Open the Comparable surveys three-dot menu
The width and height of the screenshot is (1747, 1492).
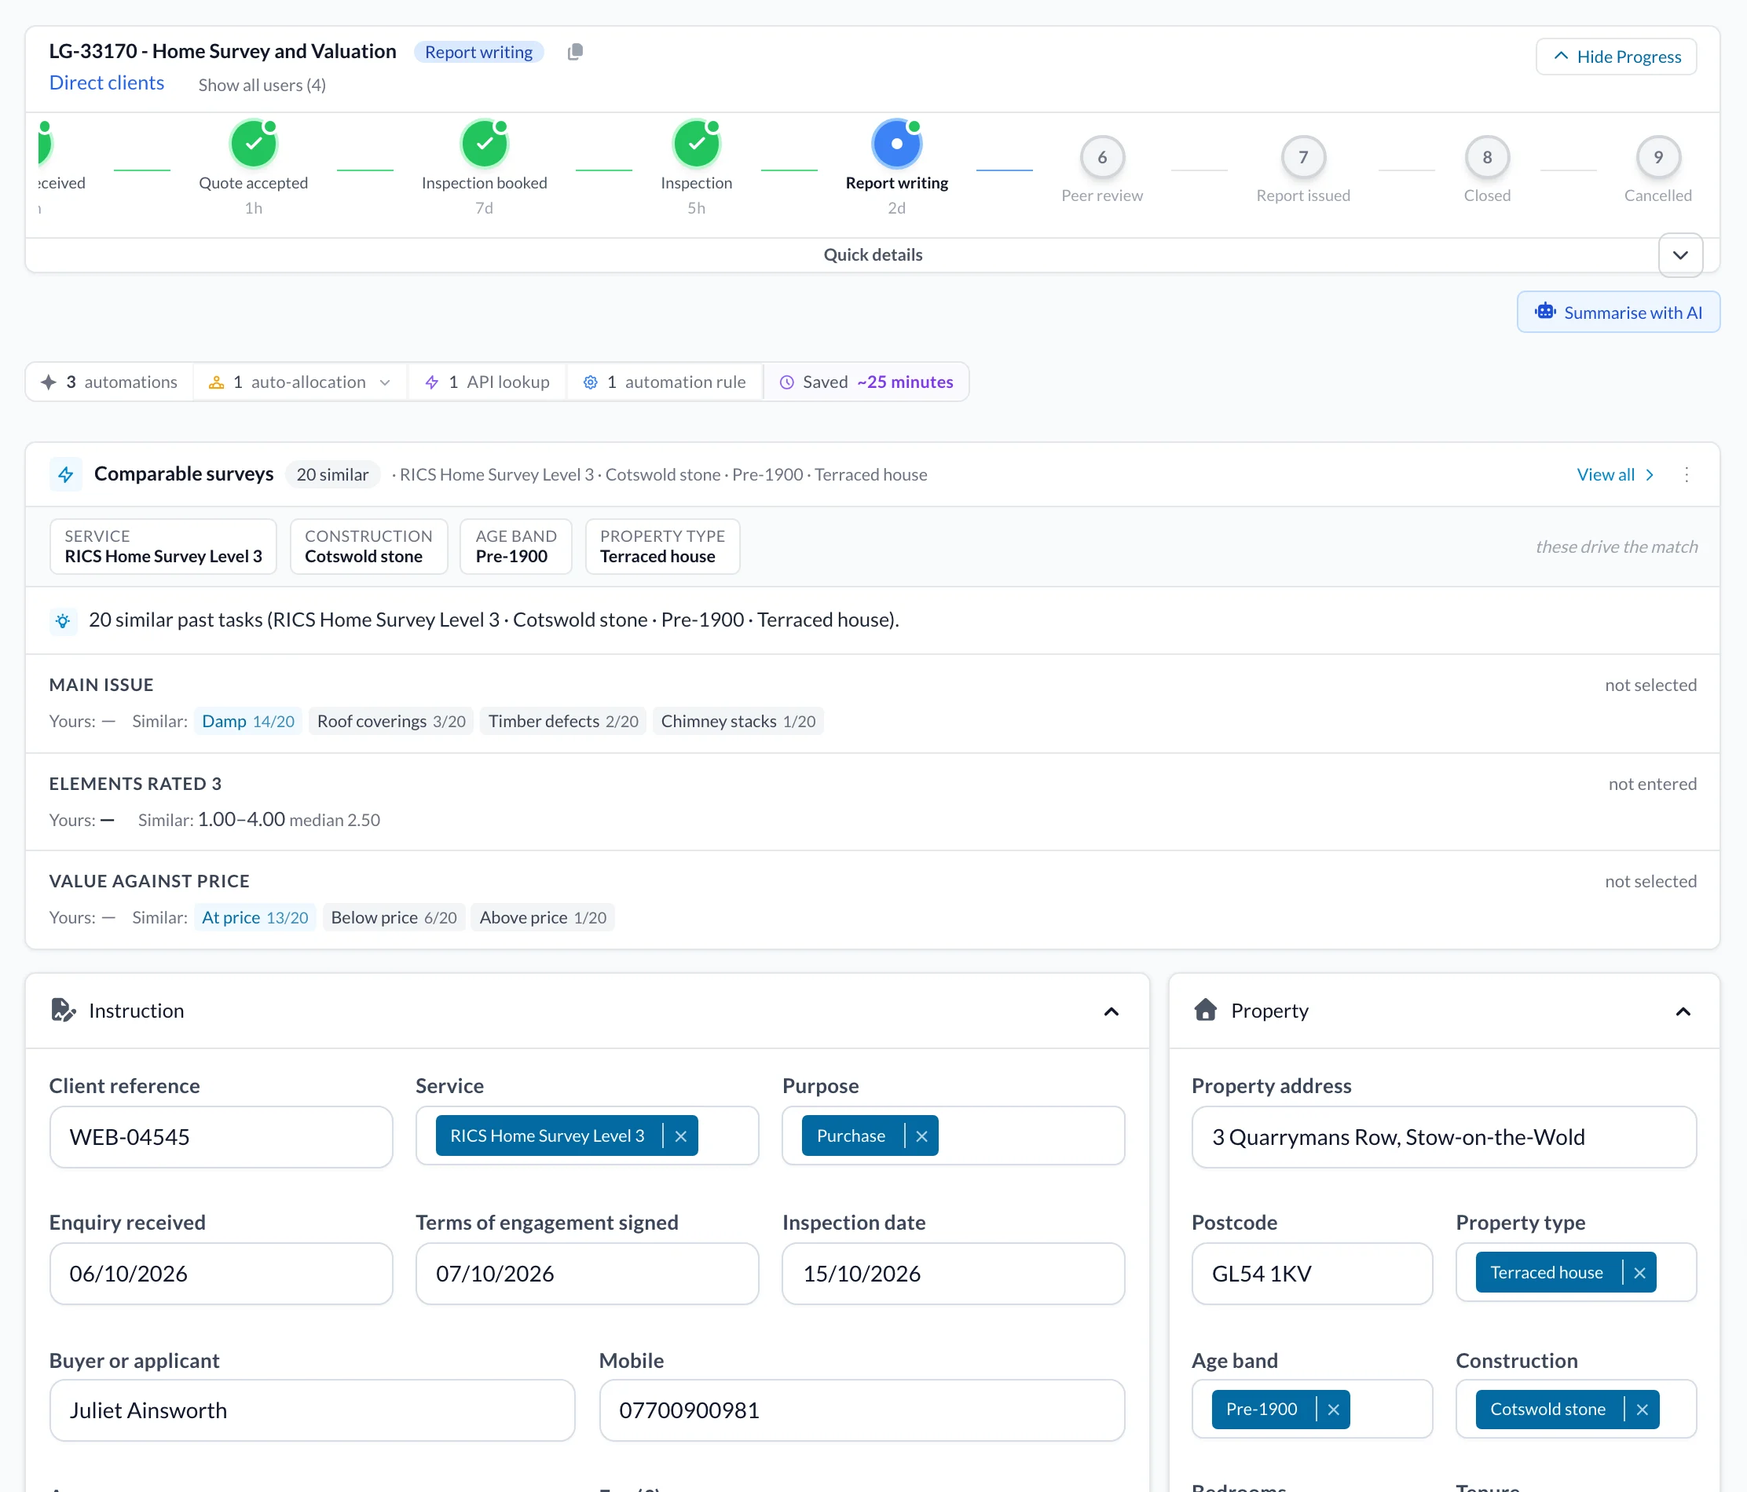[1687, 474]
